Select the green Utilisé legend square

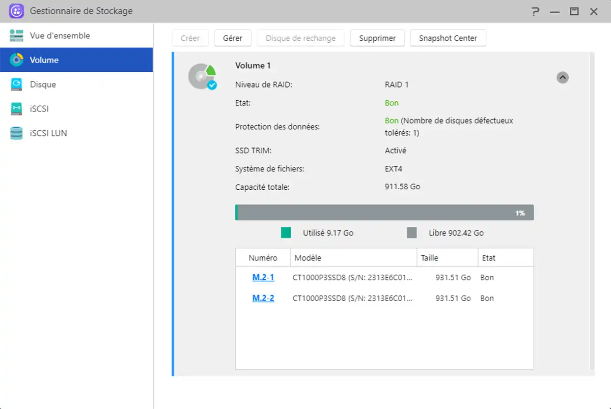[x=286, y=232]
